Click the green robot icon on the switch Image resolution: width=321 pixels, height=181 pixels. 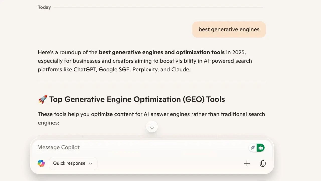(261, 148)
